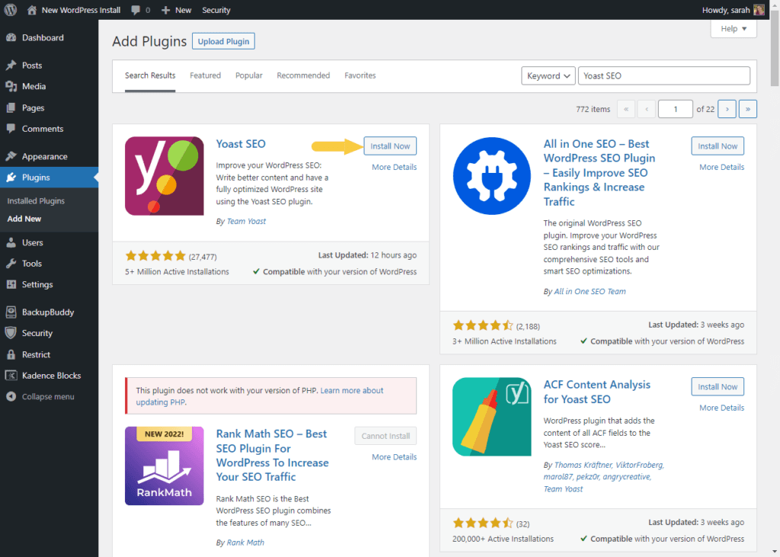Go to the next results page

727,109
